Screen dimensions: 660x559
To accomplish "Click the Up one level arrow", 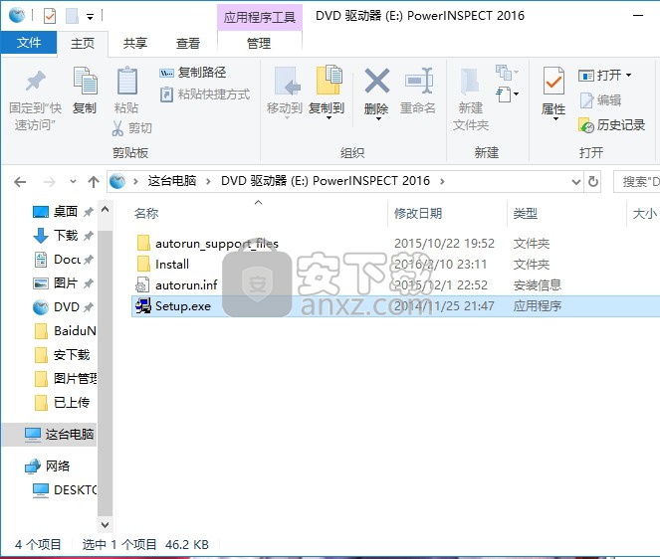I will (94, 182).
